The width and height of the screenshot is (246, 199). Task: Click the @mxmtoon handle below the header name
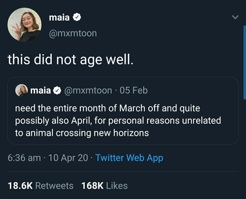coord(73,34)
